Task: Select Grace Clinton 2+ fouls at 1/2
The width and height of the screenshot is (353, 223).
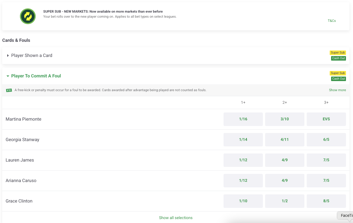Action: 285,201
